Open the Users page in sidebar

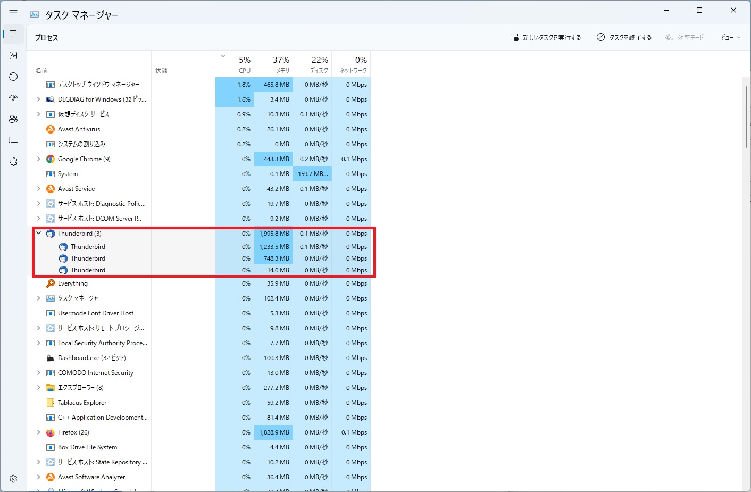pyautogui.click(x=13, y=119)
